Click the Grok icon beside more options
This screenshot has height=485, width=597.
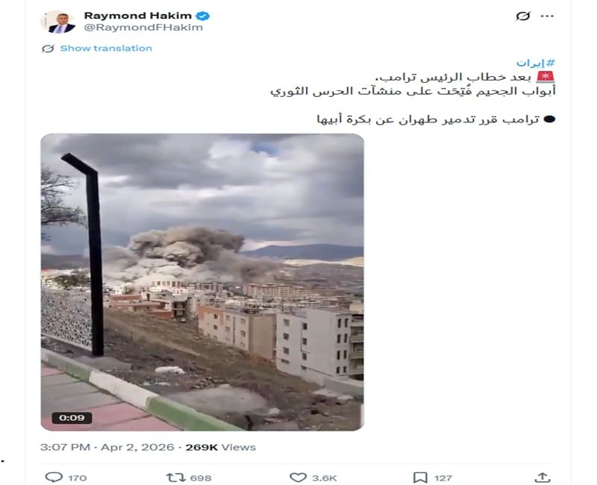(523, 16)
